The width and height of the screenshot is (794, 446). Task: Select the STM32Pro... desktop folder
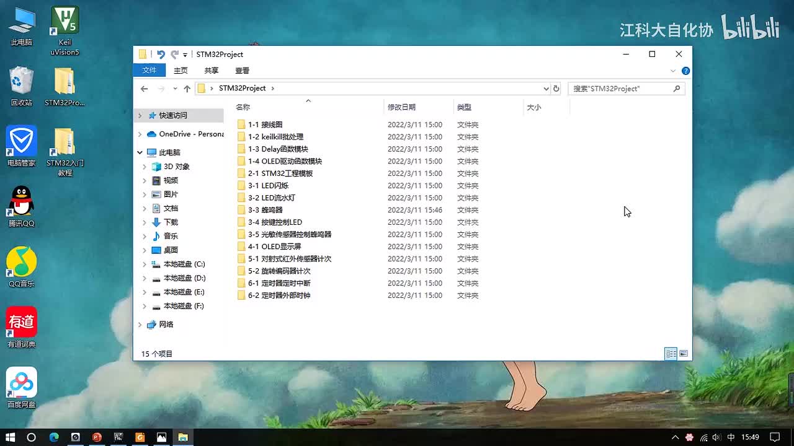[65, 87]
